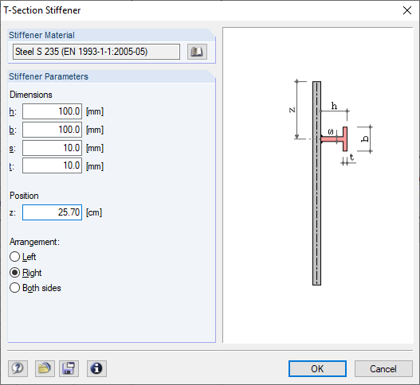The height and width of the screenshot is (385, 420).
Task: Select the Right arrangement option
Action: [26, 273]
